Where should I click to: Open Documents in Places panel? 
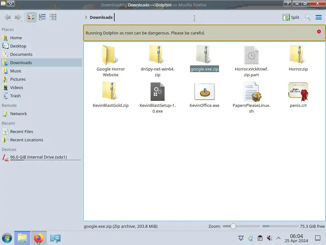[41, 54]
